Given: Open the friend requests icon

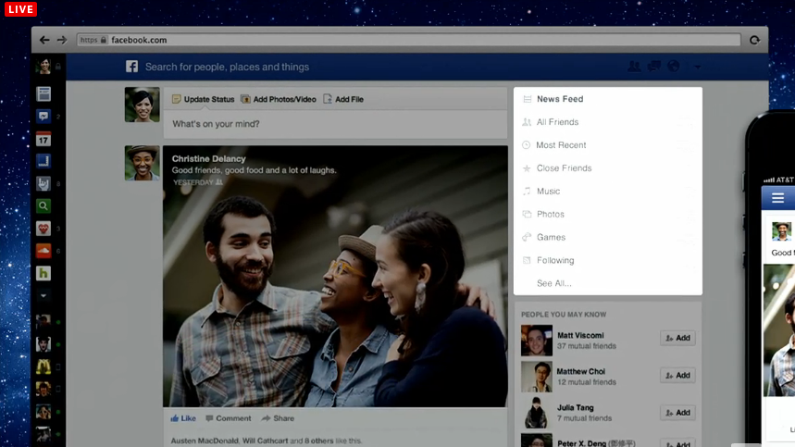Looking at the screenshot, I should click(x=634, y=67).
